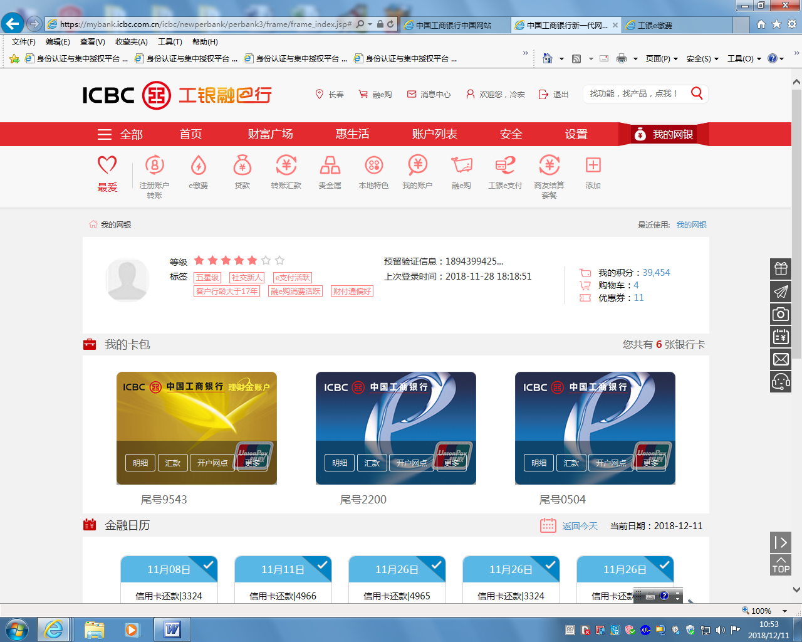Open 消息中心 message center
The image size is (802, 642).
tap(429, 94)
